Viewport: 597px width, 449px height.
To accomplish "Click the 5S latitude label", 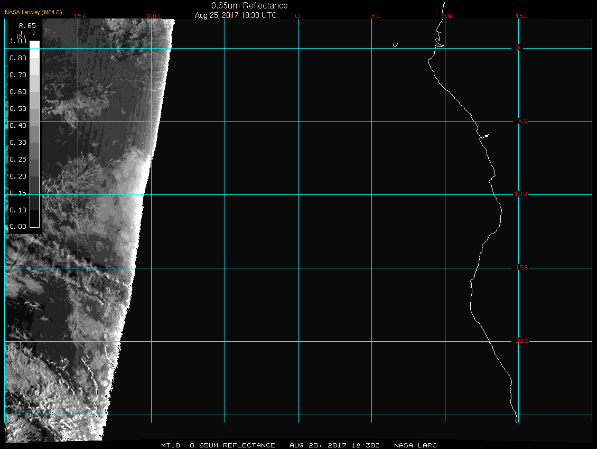I will click(x=520, y=121).
